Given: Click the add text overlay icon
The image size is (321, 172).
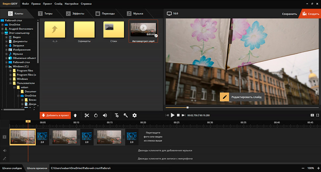Looking at the screenshot, I should pos(116,115).
